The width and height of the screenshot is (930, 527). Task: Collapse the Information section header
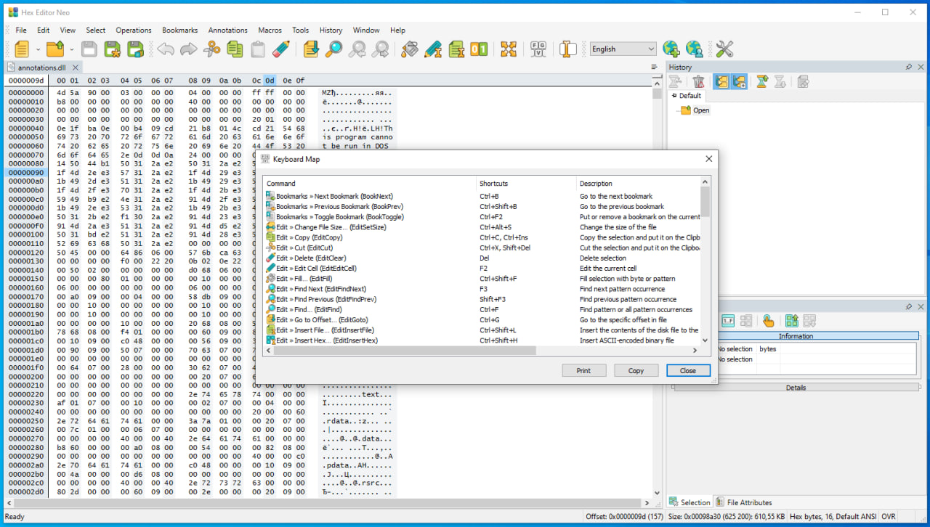click(796, 336)
